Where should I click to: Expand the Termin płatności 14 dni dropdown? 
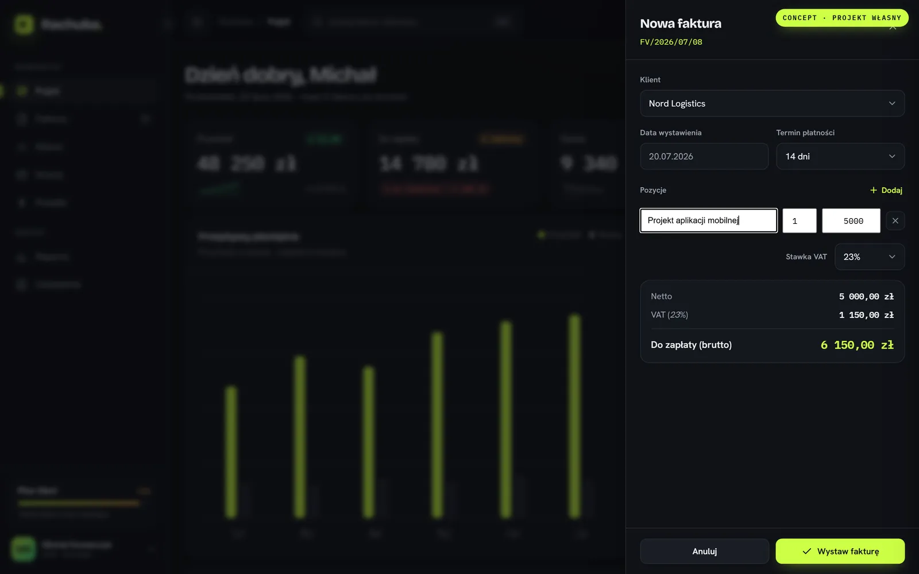(x=840, y=156)
